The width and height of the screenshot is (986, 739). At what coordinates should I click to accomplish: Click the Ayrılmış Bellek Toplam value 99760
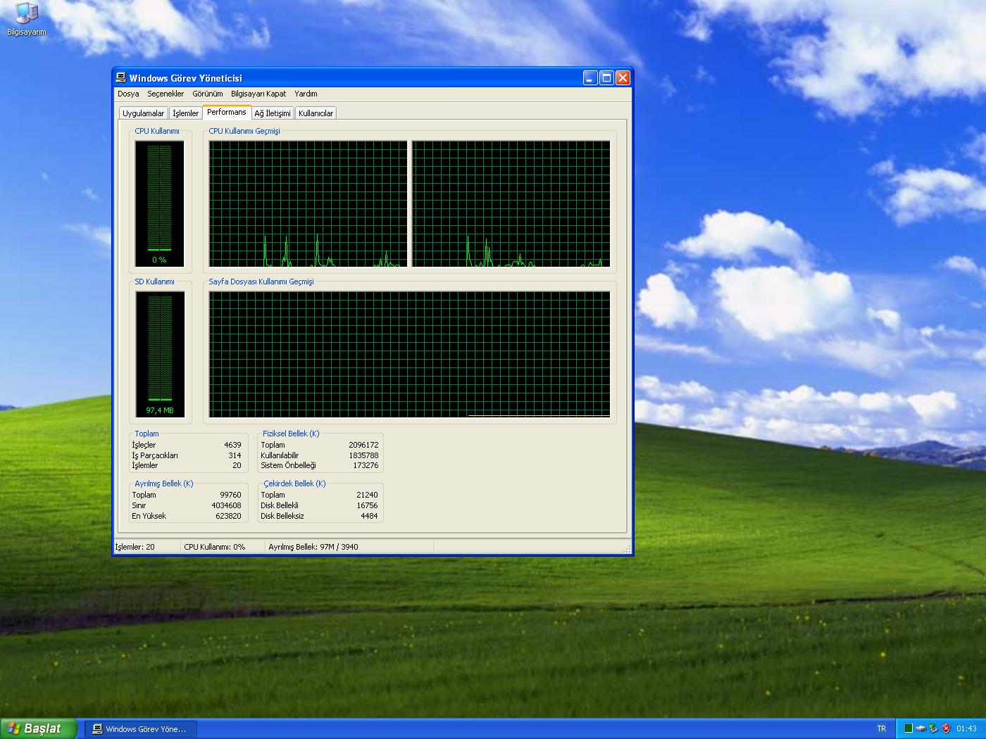(x=230, y=495)
